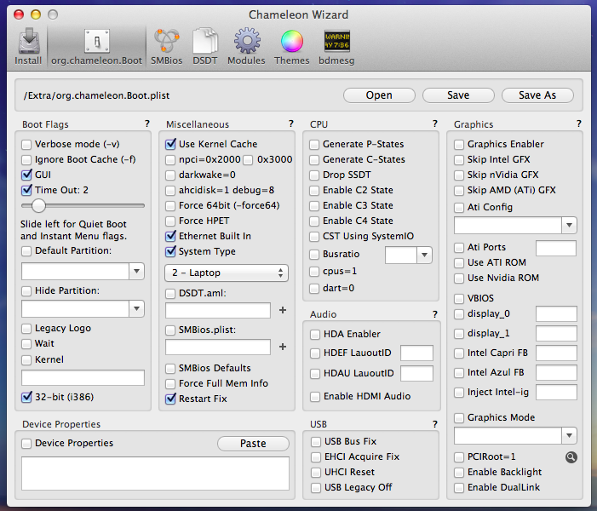Click the plus icon next to DSDT.aml field
This screenshot has height=511, width=597.
[x=282, y=310]
